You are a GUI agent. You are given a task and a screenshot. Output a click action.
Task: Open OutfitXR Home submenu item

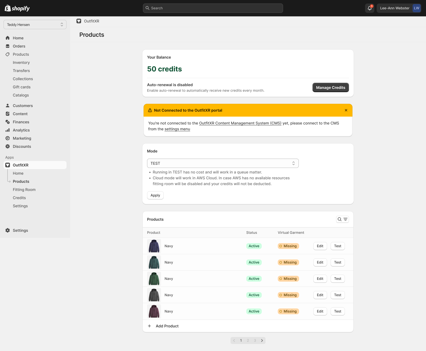point(18,173)
